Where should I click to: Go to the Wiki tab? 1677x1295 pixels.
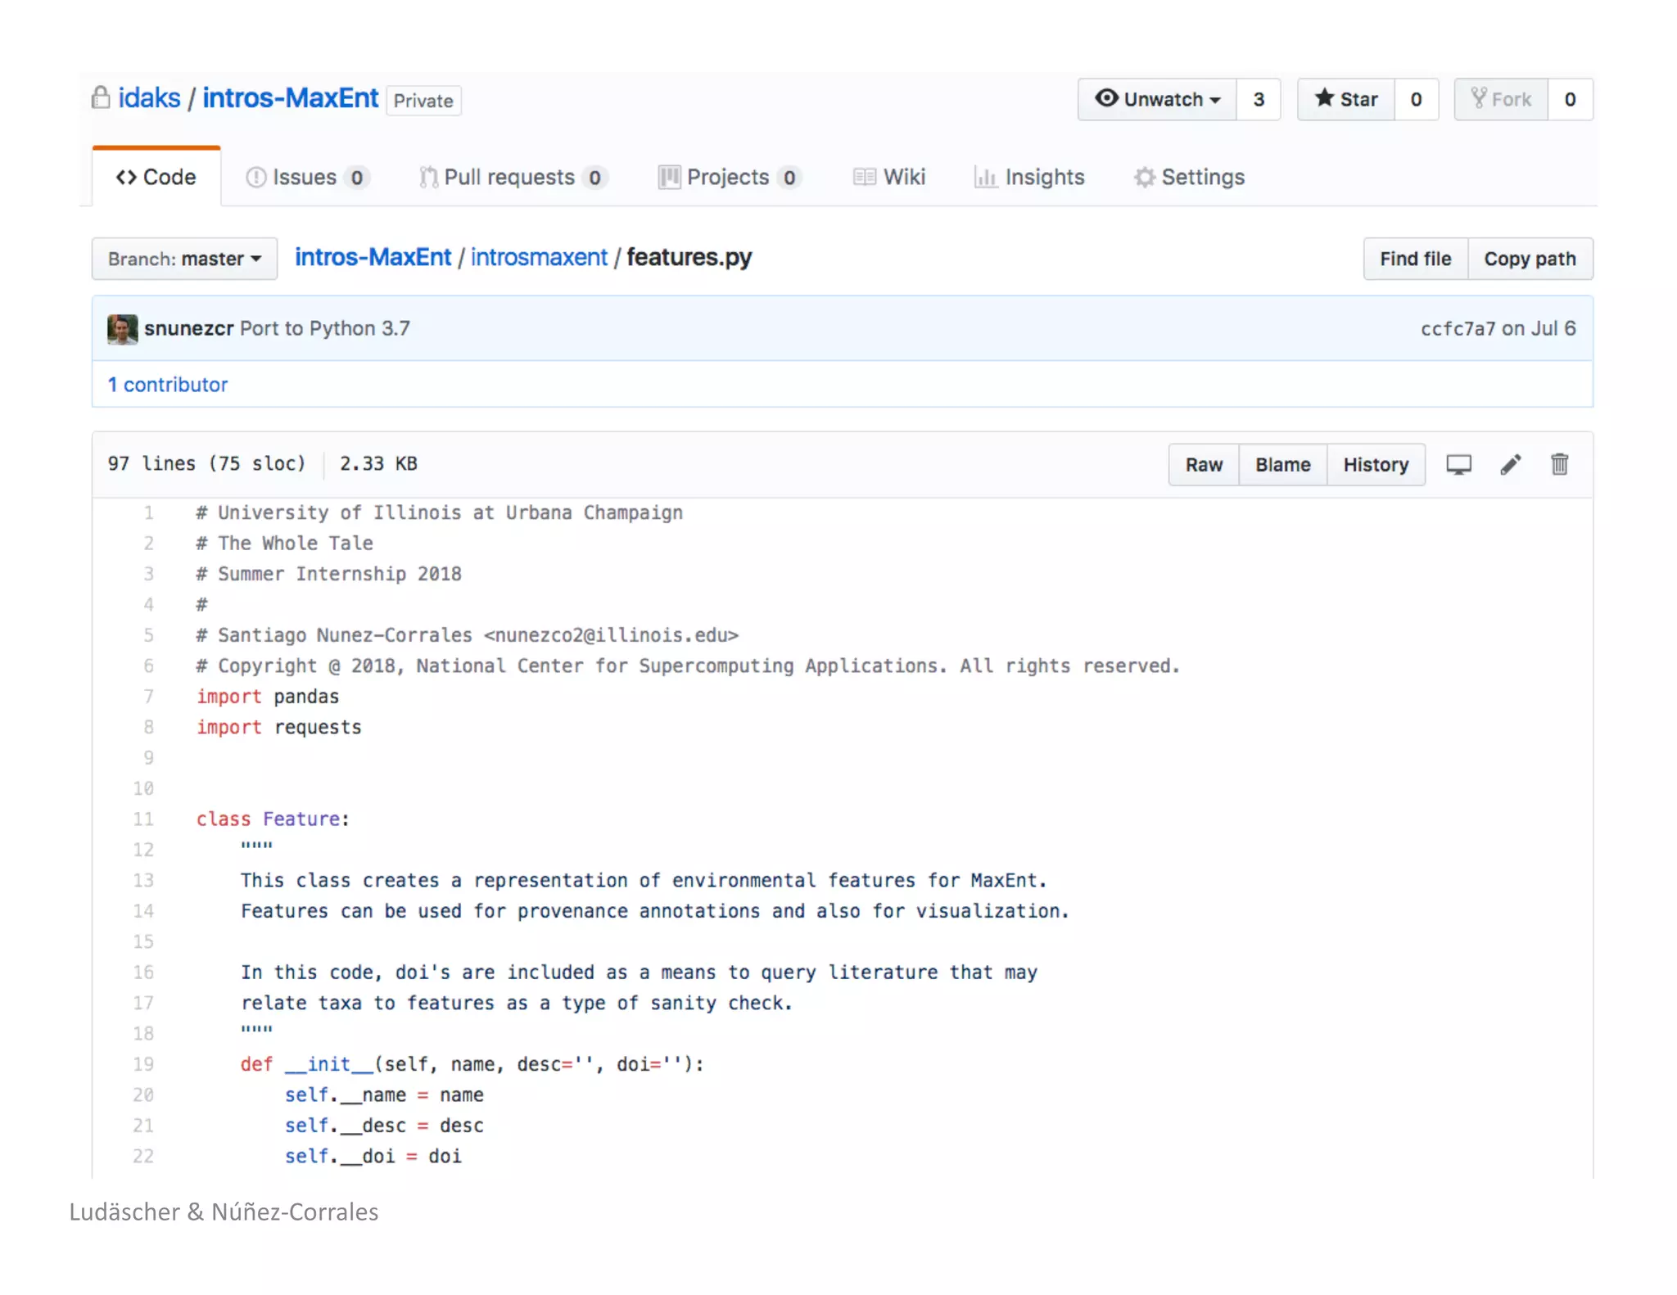[889, 177]
